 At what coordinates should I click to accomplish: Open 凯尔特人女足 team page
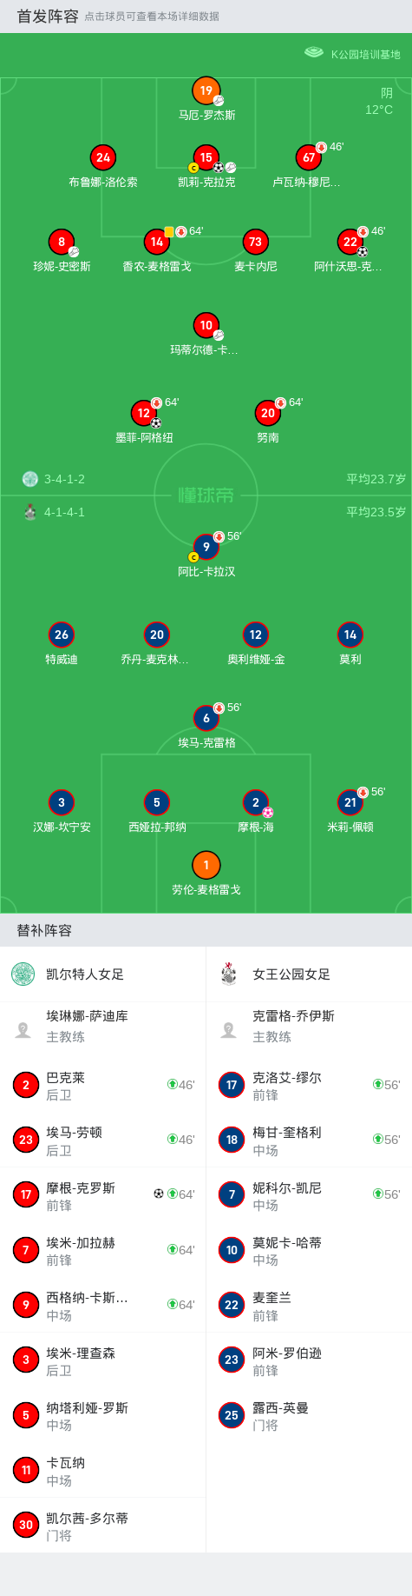[x=102, y=974]
